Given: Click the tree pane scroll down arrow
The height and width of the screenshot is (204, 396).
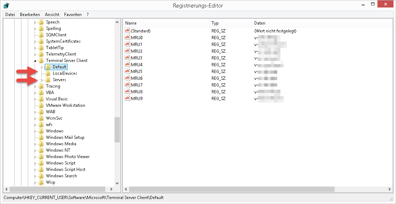Looking at the screenshot, I should click(x=117, y=183).
